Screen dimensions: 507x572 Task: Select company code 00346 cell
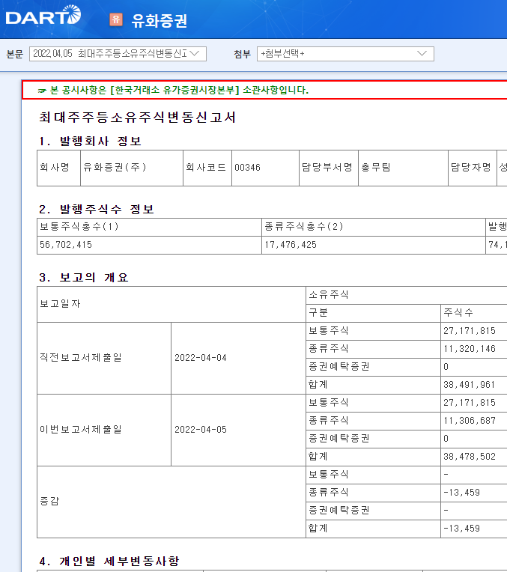265,168
